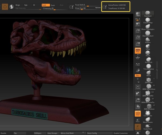The width and height of the screenshot is (162, 135).
Task: Pick the TrimAdaptive brush
Action: (x=148, y=67)
